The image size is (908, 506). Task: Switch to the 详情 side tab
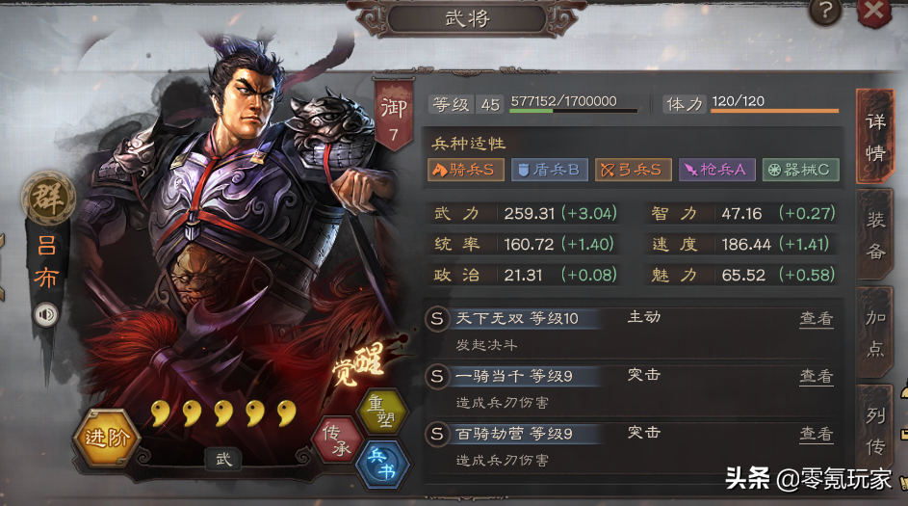coord(875,138)
